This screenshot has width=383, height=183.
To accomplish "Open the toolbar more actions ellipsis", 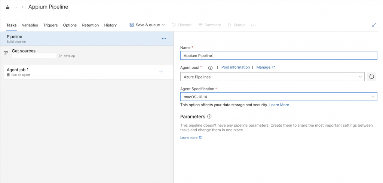I will click(x=253, y=25).
